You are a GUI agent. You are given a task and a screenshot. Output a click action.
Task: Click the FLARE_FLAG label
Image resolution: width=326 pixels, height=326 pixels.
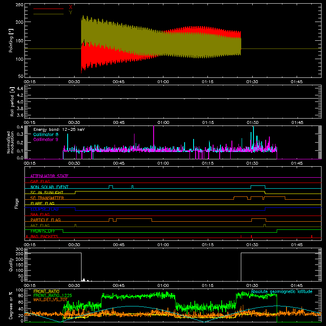tap(42, 203)
